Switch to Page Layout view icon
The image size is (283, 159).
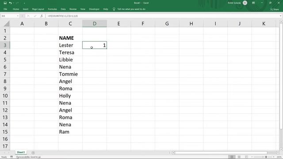[x=239, y=157]
